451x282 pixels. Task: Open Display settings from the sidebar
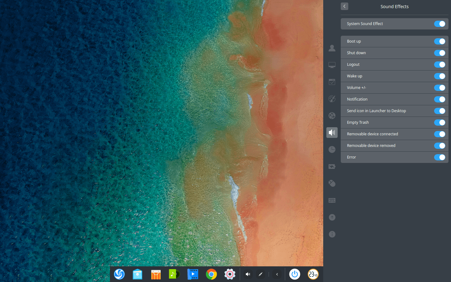(x=332, y=65)
